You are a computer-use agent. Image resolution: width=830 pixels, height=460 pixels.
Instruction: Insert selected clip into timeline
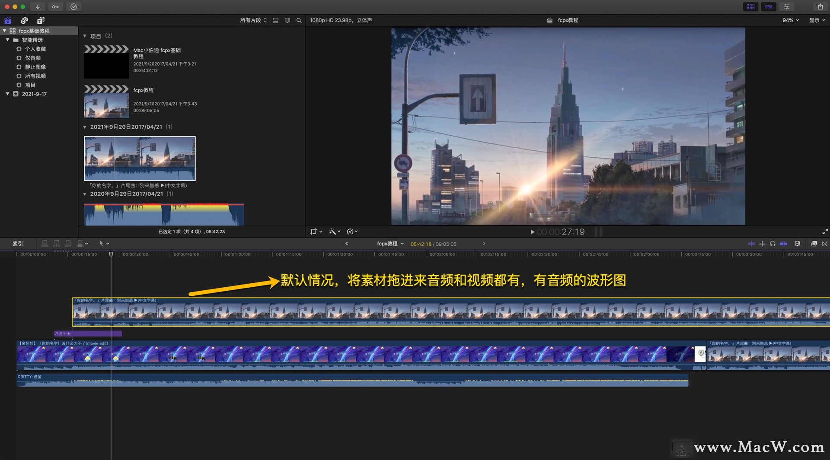pyautogui.click(x=56, y=244)
